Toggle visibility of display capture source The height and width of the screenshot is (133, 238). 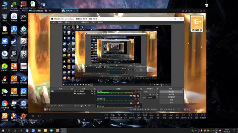(92, 91)
